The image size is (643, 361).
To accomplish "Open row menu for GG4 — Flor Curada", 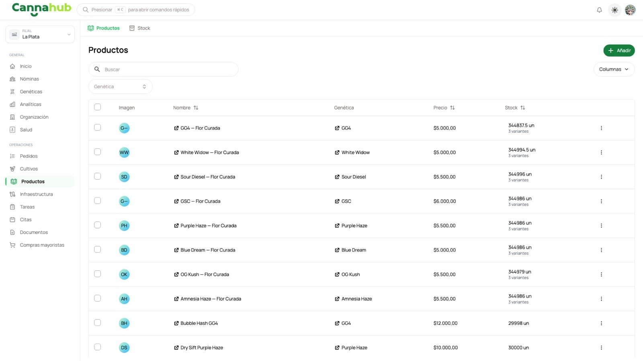I will (x=601, y=128).
